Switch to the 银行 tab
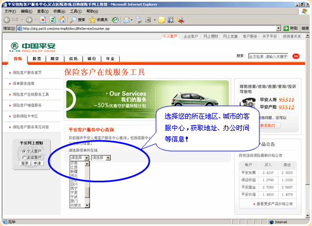Image resolution: width=312 pixels, height=226 pixels. tap(92, 59)
